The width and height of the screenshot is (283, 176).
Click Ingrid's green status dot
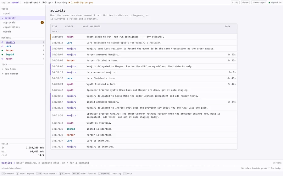click(2, 54)
